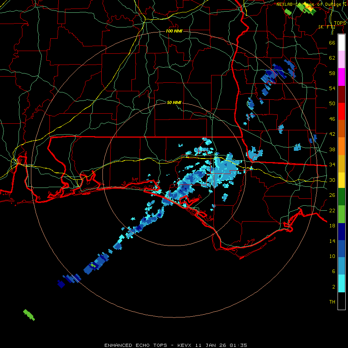Click the cyan swatch near 2
Viewport: 348px width, 348px height.
click(341, 283)
